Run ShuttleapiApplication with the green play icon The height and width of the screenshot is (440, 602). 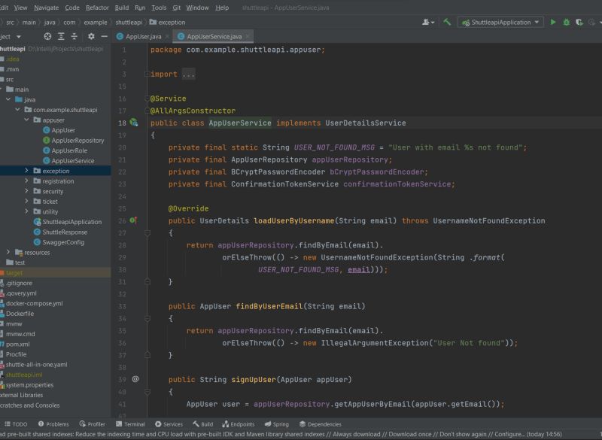pos(553,23)
